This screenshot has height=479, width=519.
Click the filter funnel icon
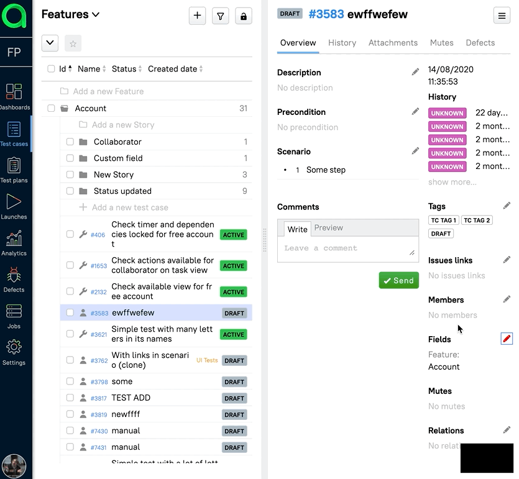(220, 17)
